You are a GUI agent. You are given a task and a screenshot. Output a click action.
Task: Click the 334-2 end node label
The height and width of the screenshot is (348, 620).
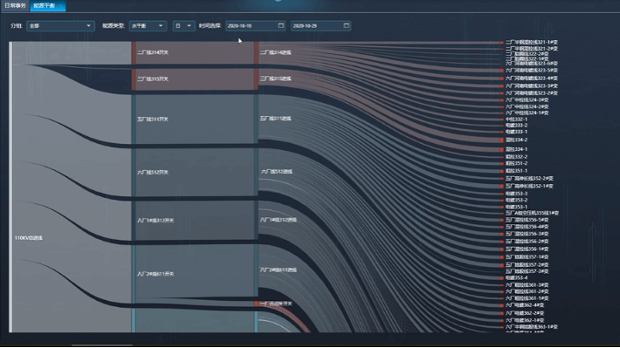click(x=516, y=140)
